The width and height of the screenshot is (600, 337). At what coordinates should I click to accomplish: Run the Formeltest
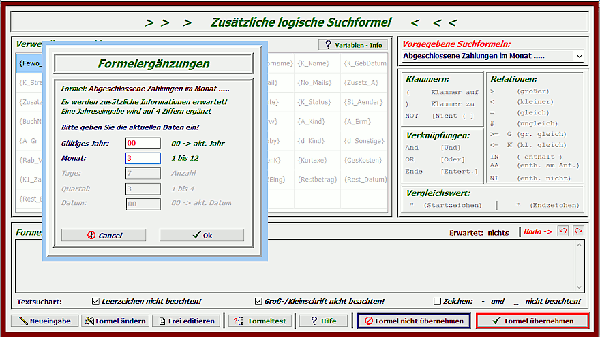(x=260, y=321)
